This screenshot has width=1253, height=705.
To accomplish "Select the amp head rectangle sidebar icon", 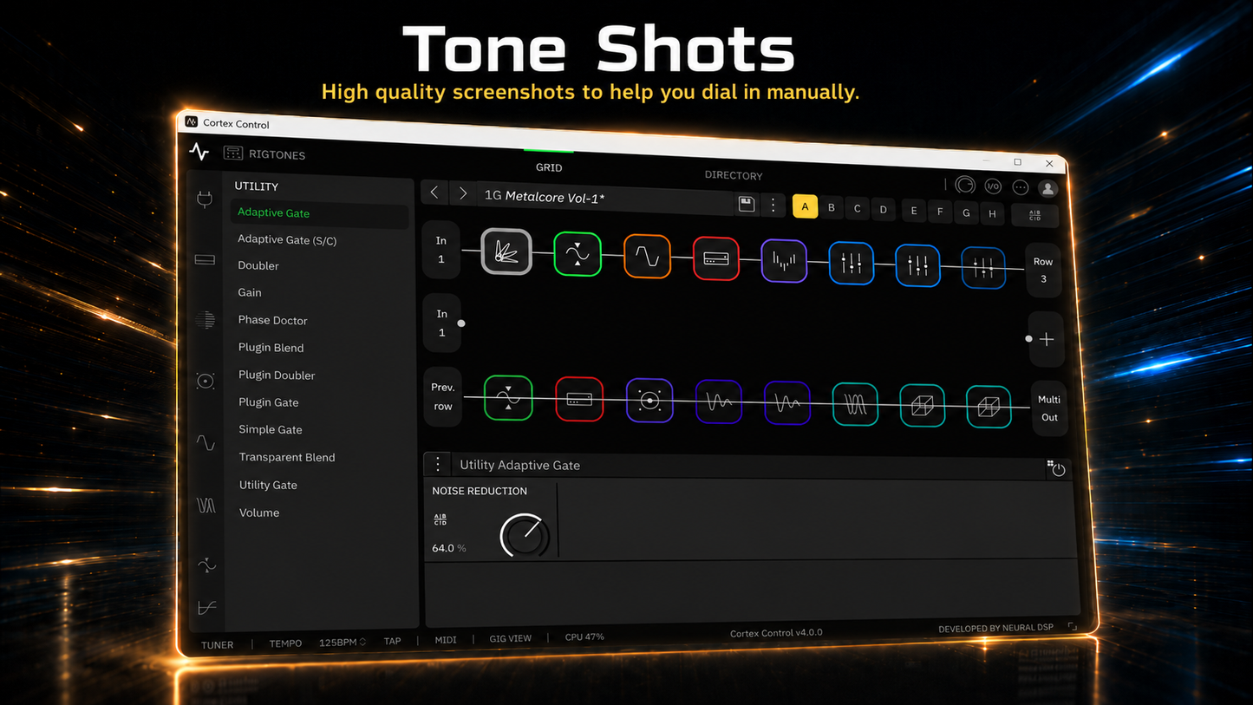I will pyautogui.click(x=205, y=259).
